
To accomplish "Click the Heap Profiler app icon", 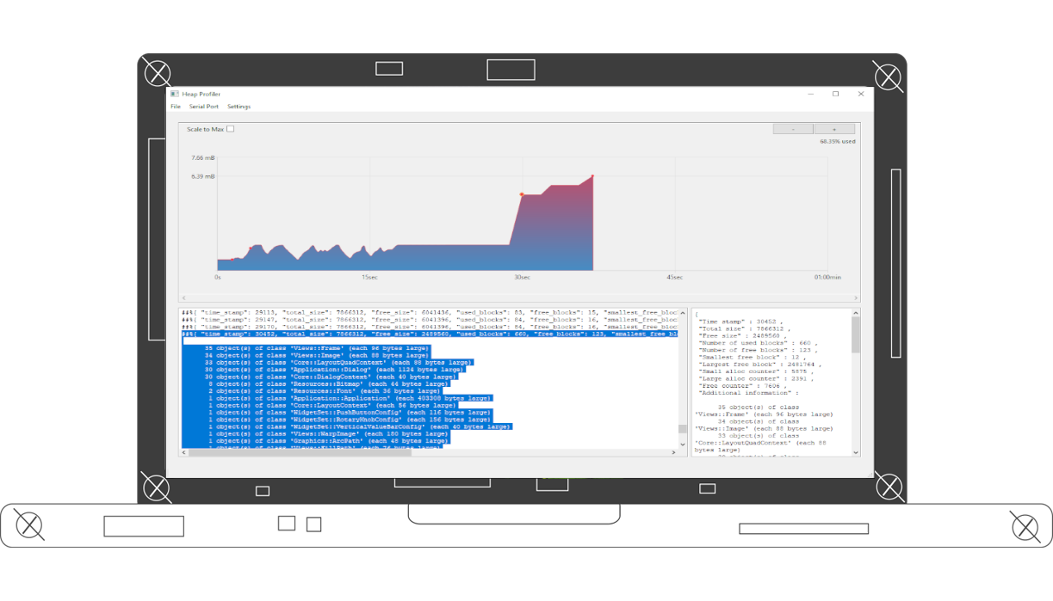I will (175, 94).
